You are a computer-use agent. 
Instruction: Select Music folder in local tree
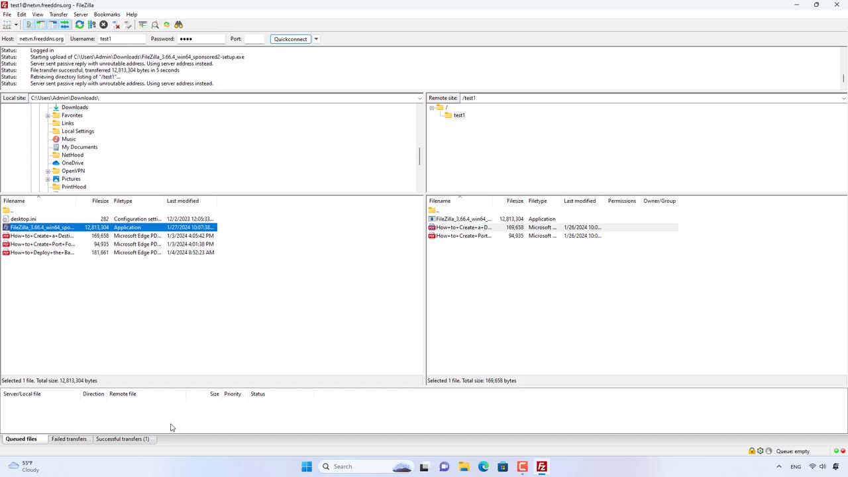pyautogui.click(x=68, y=139)
